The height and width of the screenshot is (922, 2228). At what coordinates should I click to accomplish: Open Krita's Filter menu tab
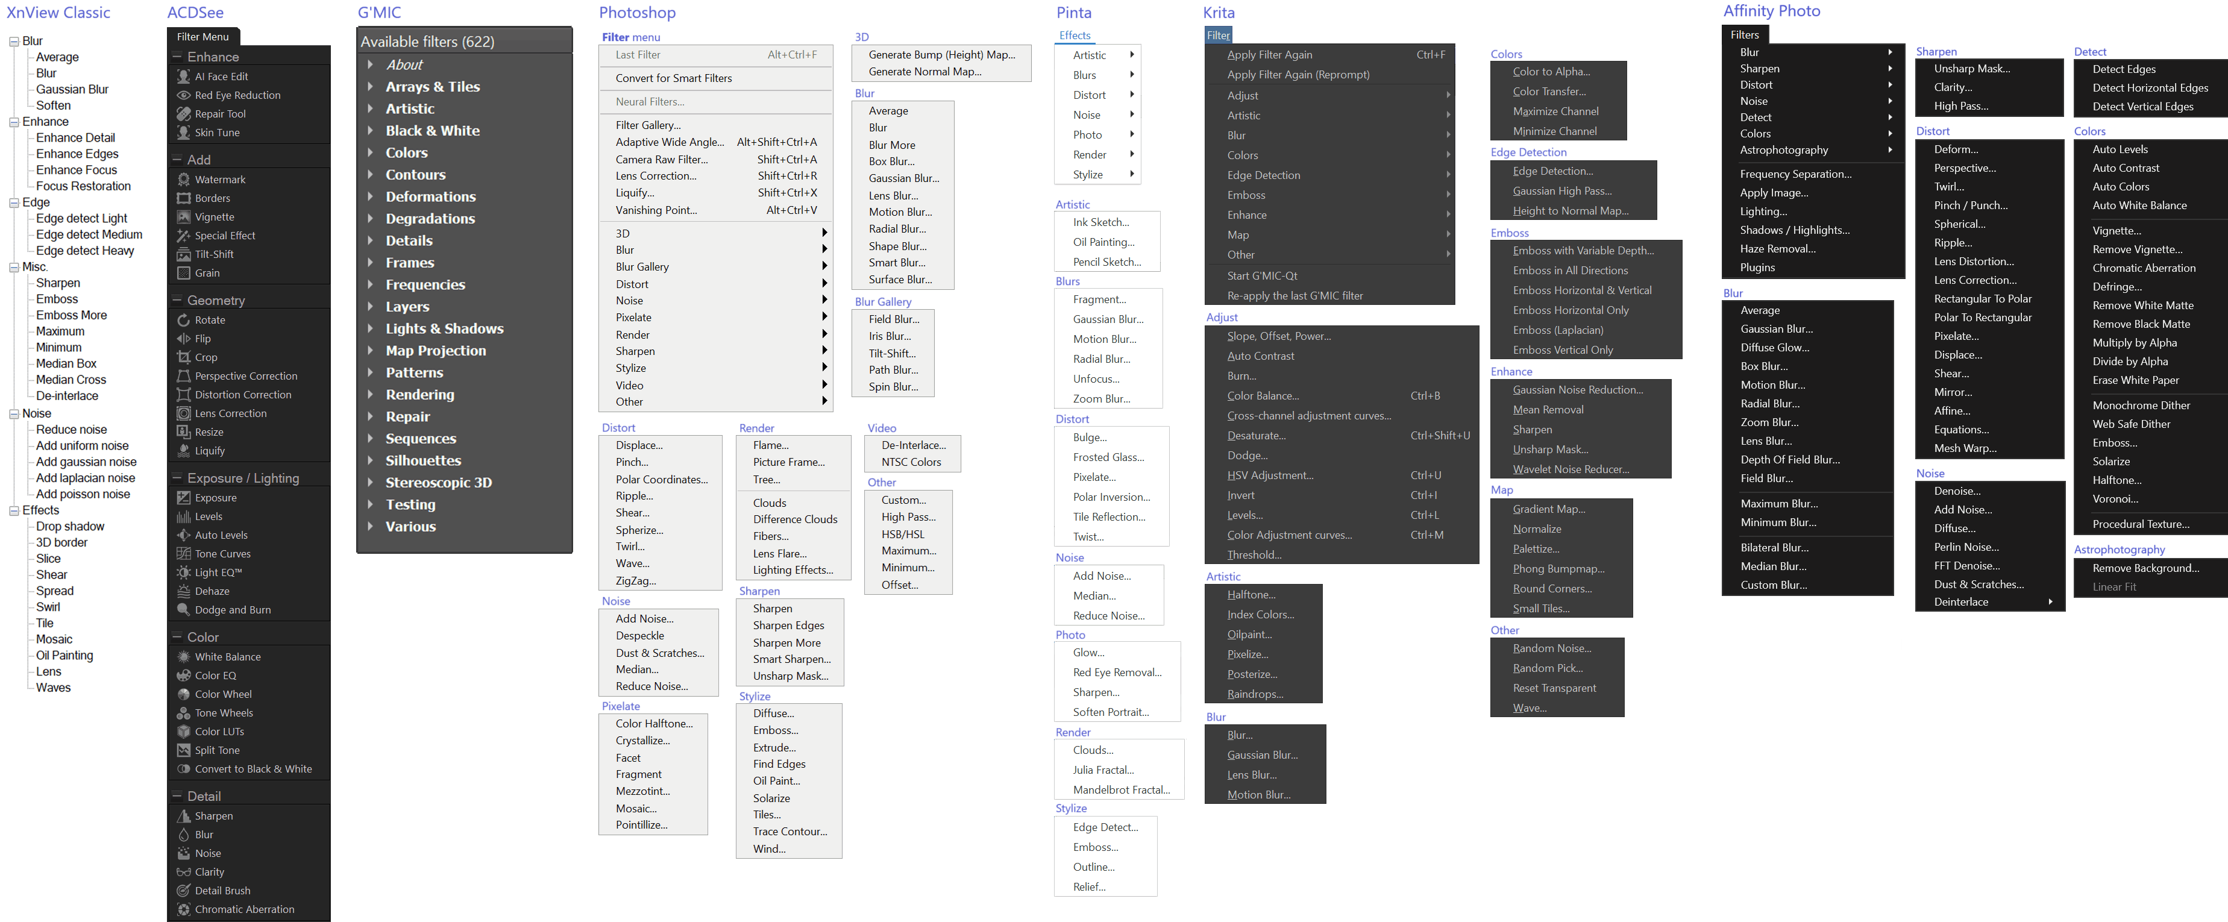[x=1218, y=36]
